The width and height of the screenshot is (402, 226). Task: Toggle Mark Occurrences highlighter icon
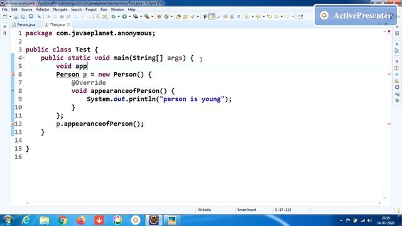(x=212, y=17)
